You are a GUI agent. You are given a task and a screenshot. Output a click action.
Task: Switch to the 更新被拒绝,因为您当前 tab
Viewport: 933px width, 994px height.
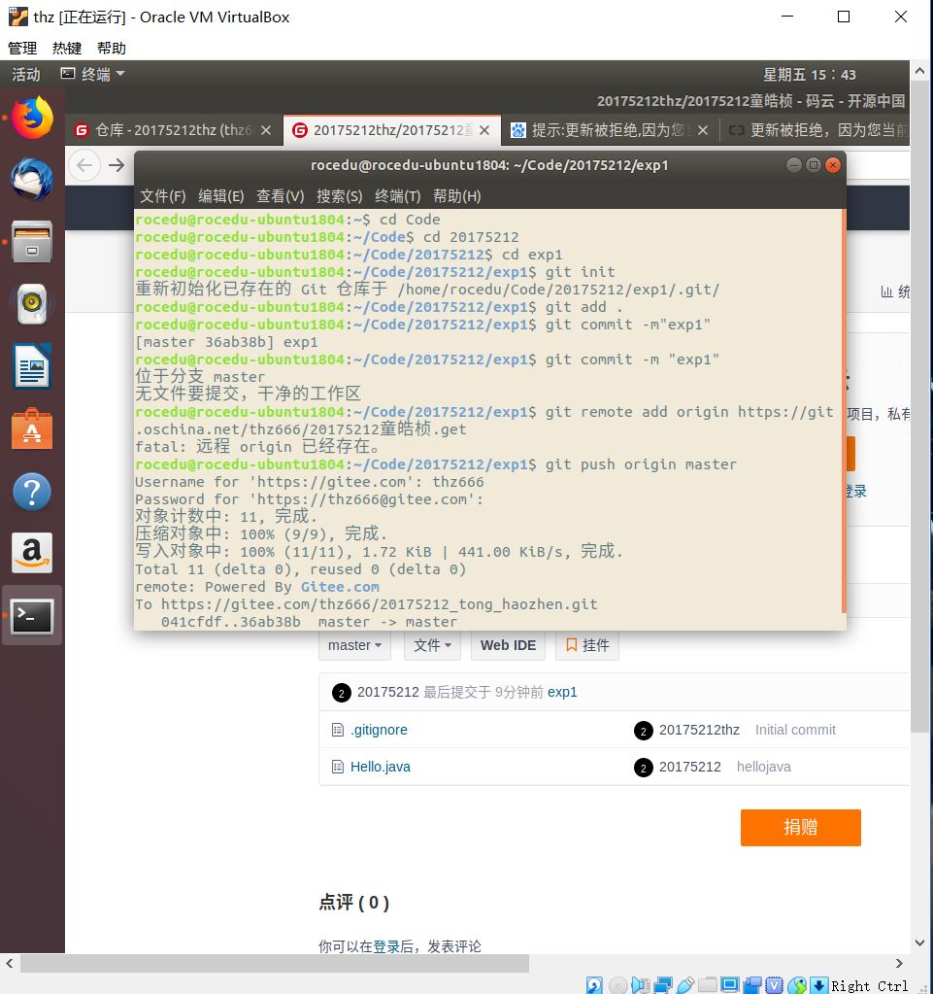(x=817, y=130)
